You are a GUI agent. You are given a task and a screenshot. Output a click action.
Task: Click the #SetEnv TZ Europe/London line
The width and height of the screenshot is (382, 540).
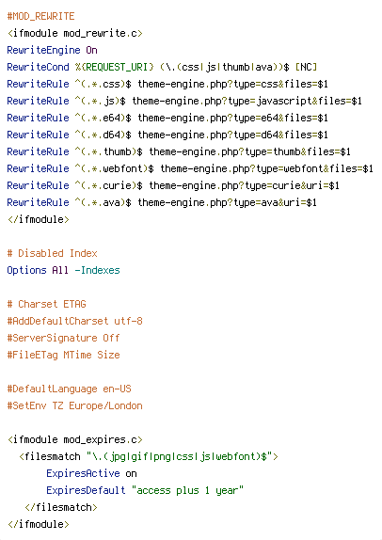click(x=74, y=406)
